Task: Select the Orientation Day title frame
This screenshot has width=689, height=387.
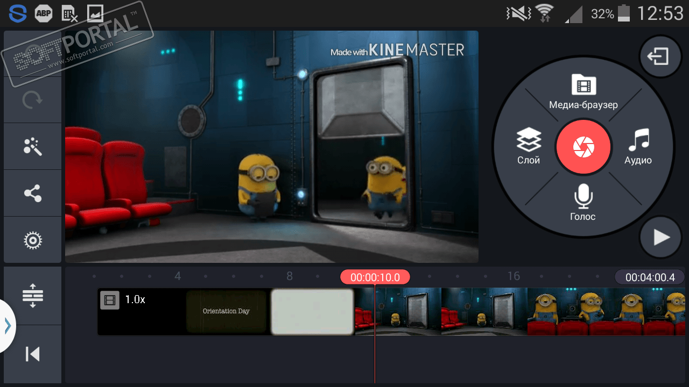Action: coord(226,311)
